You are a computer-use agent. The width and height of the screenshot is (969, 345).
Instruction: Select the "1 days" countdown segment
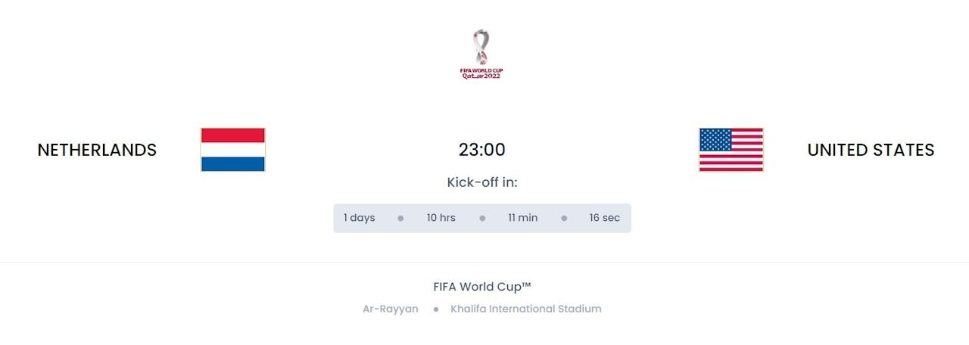click(x=360, y=218)
